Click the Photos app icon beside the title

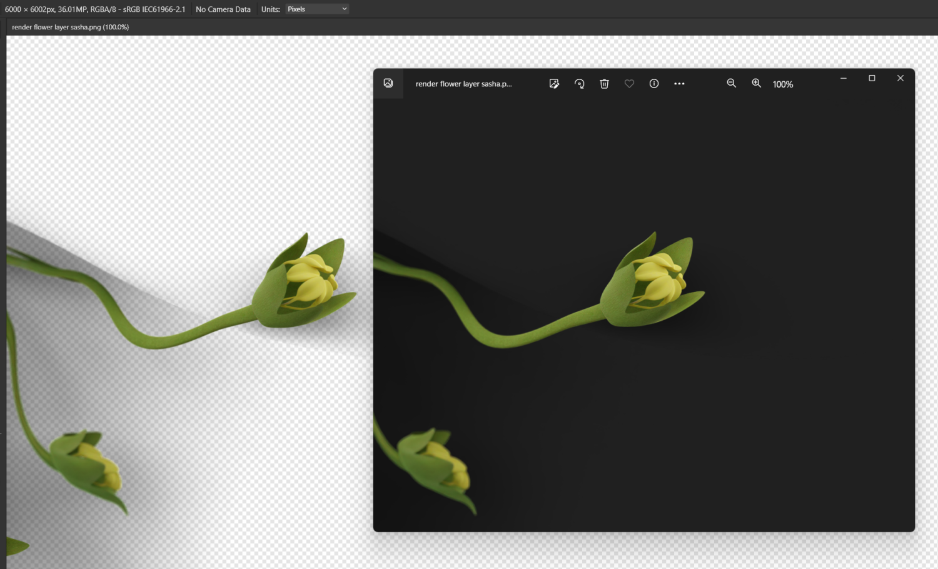388,83
